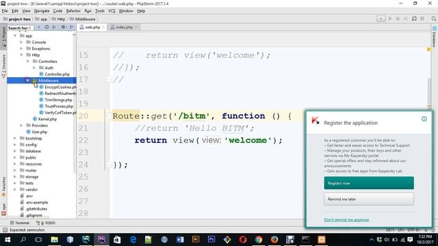Expand the Auth folder
The image size is (438, 246).
[x=34, y=68]
